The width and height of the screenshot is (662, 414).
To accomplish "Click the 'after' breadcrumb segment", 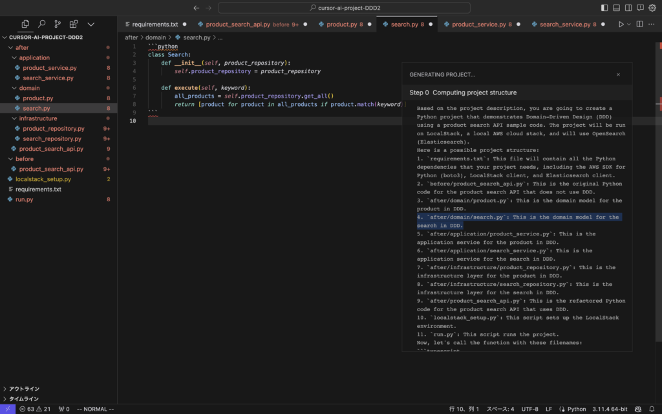I will (x=131, y=37).
